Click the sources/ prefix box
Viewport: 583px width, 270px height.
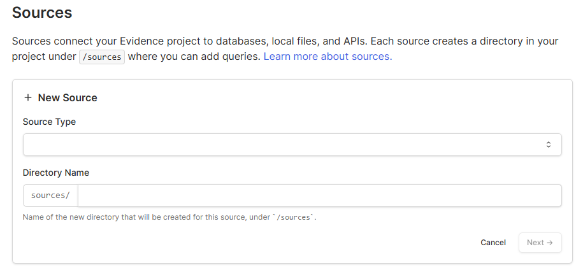50,195
